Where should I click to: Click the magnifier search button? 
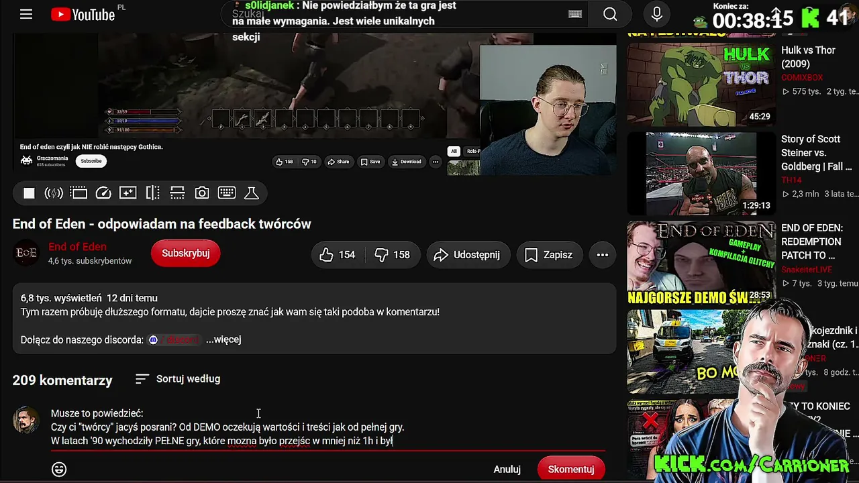pos(610,14)
